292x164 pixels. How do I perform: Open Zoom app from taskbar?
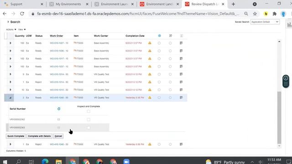coord(126,162)
